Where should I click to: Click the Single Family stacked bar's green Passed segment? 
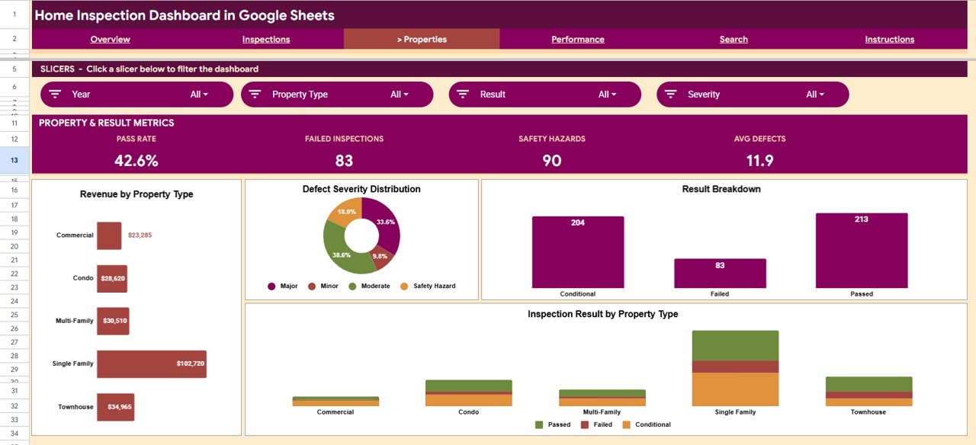(735, 346)
